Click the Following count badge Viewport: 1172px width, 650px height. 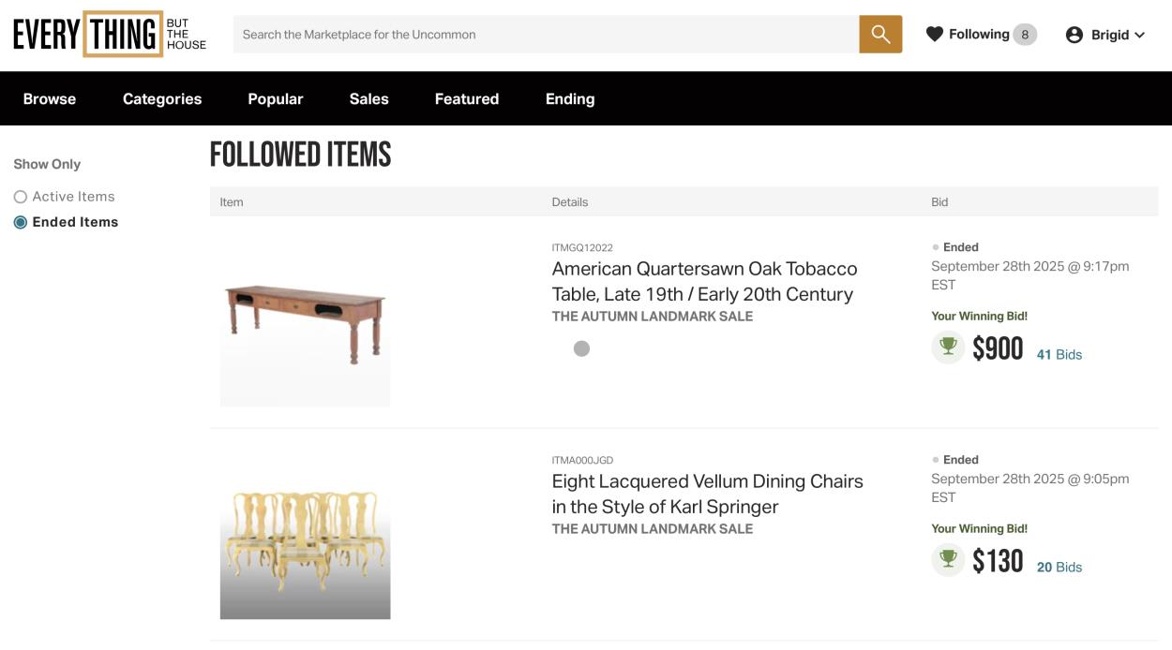point(1025,35)
